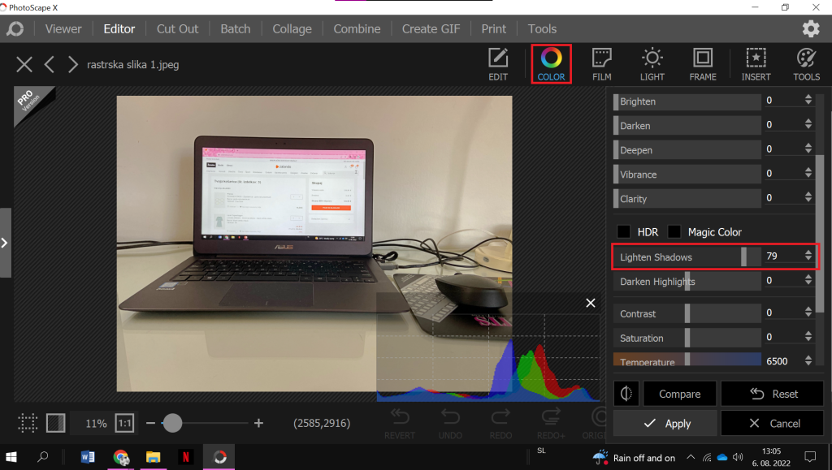Switch to the Editor tab
832x470 pixels.
pyautogui.click(x=119, y=28)
